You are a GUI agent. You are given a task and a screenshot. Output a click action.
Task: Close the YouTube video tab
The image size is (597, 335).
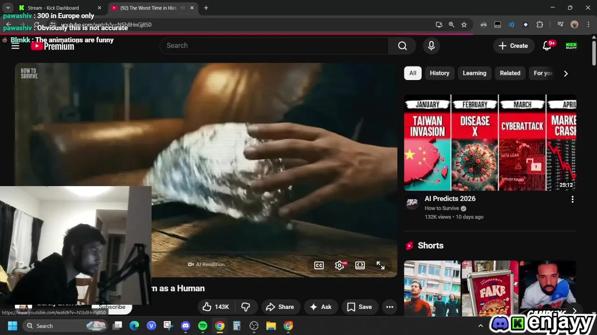pyautogui.click(x=192, y=8)
